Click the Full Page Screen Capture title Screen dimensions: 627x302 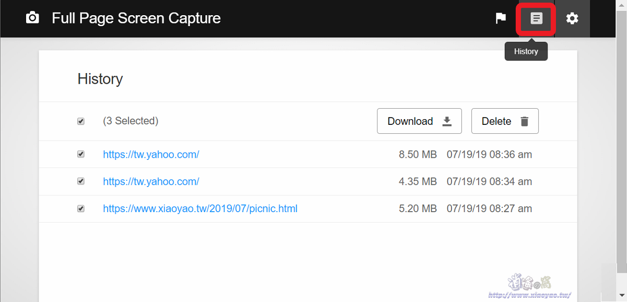click(x=136, y=18)
